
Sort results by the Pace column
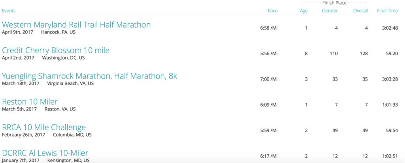273,11
